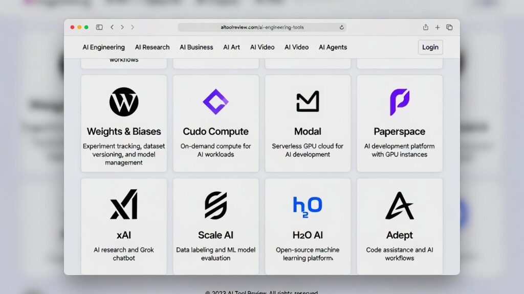Image resolution: width=524 pixels, height=294 pixels.
Task: Add a new tab with the plus icon
Action: (x=438, y=28)
